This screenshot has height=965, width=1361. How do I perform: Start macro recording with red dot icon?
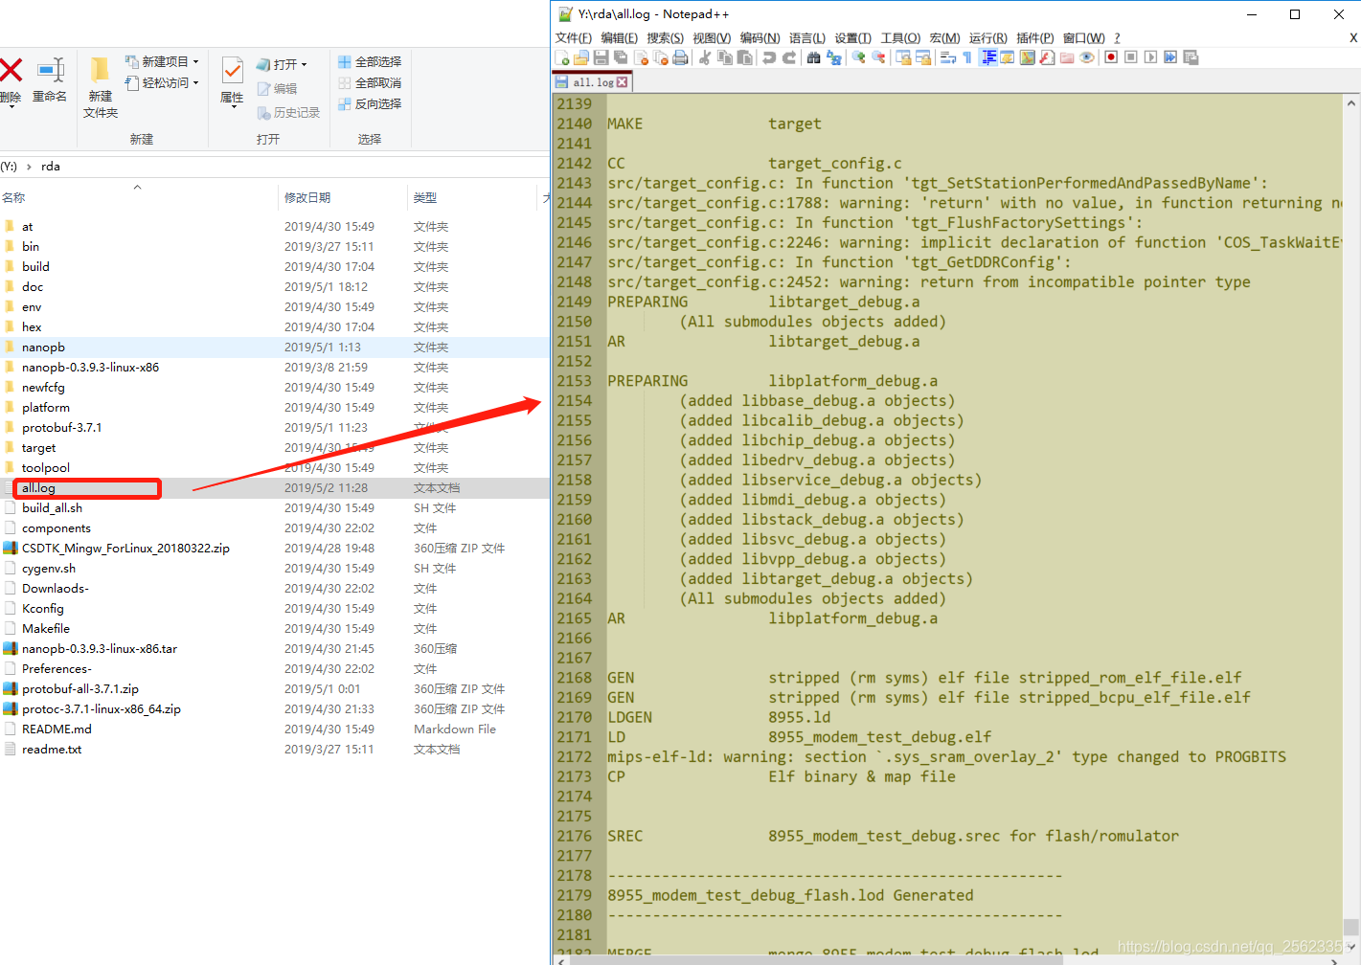[x=1111, y=57]
